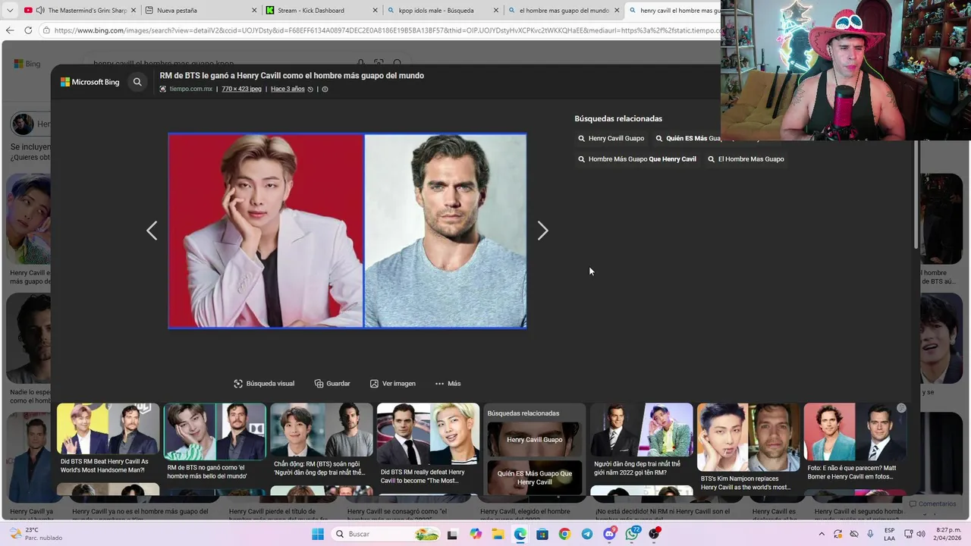
Task: Open Búsqueda visual for this image
Action: (264, 384)
